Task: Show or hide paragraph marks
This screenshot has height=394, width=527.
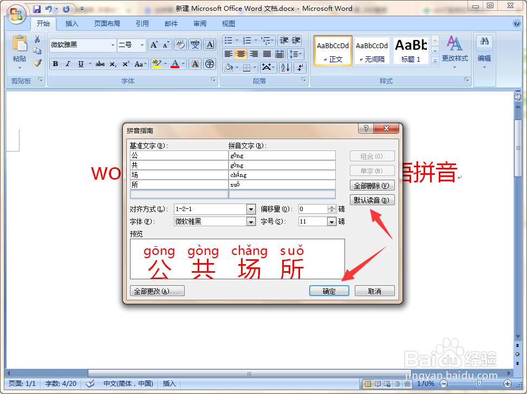Action: pos(300,68)
